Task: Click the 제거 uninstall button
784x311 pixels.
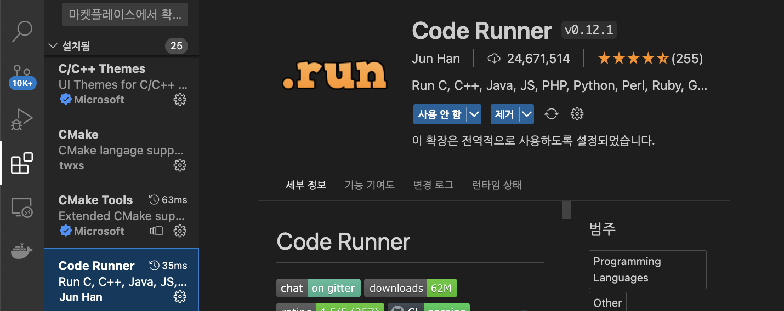Action: [504, 114]
